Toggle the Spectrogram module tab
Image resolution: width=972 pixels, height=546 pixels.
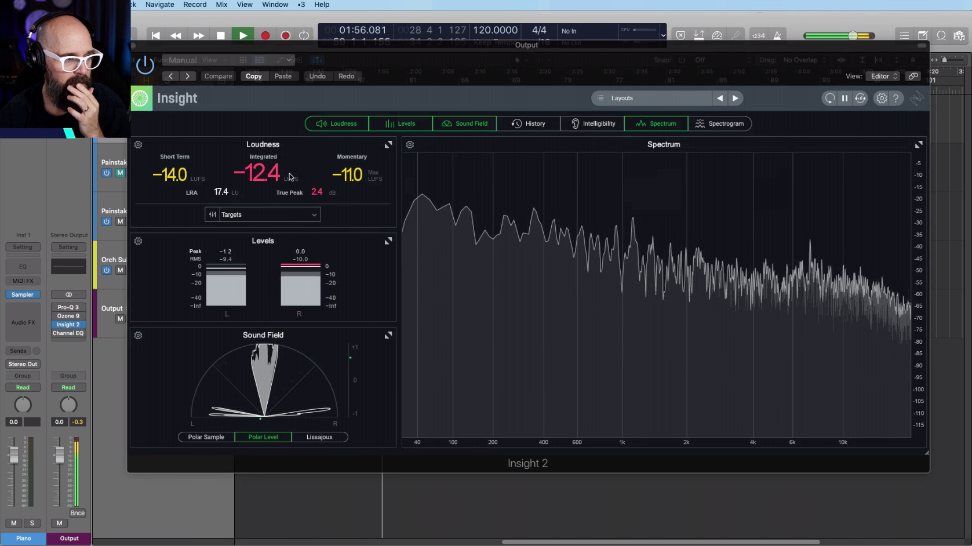tap(719, 123)
